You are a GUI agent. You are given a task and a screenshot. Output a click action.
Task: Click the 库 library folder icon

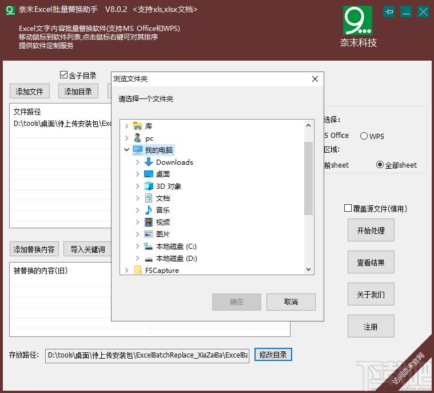(x=138, y=126)
